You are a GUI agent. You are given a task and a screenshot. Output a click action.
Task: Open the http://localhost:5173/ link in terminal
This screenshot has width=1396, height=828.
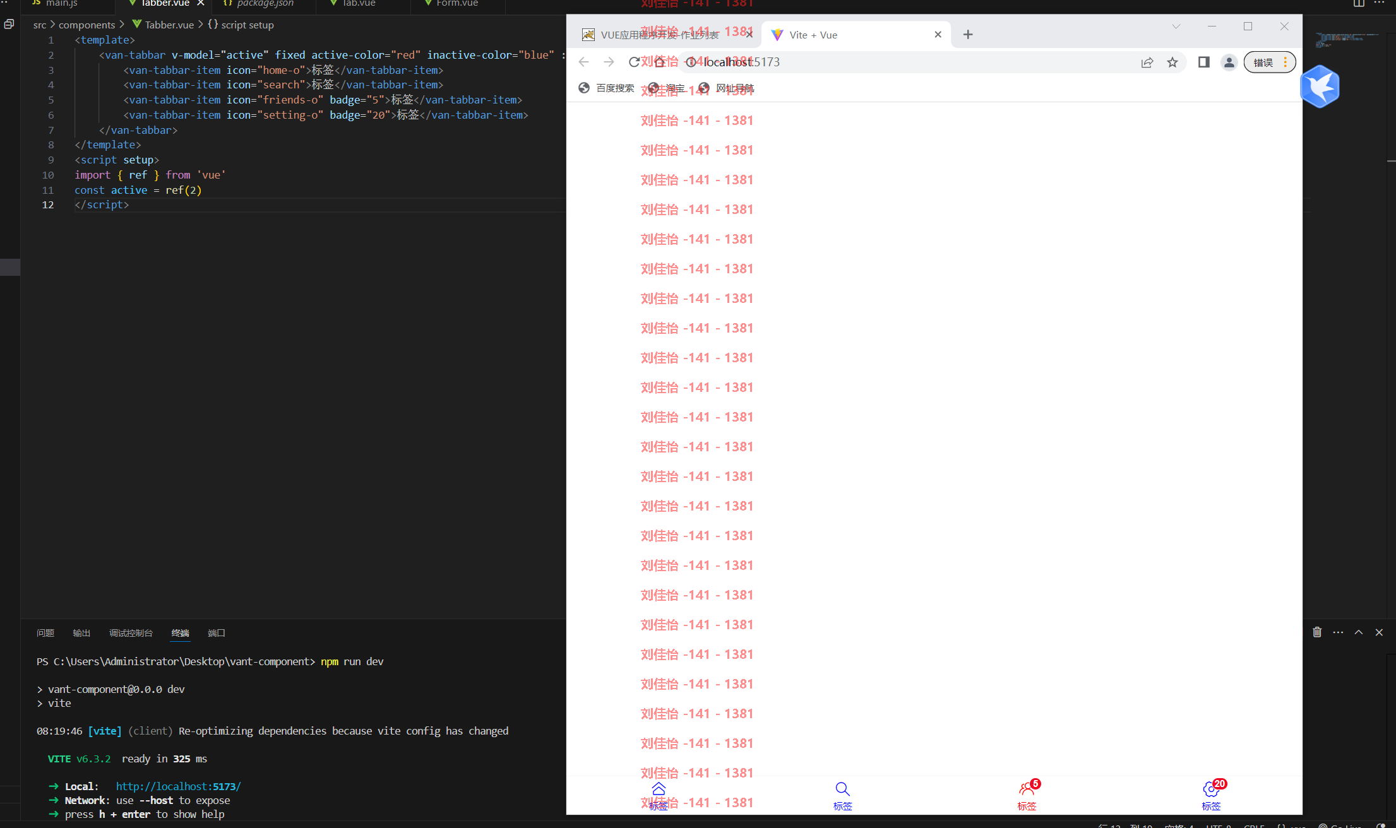(x=179, y=786)
